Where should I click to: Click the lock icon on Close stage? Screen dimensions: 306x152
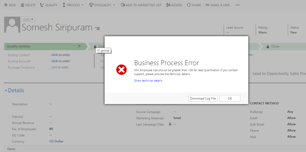[x=268, y=47]
